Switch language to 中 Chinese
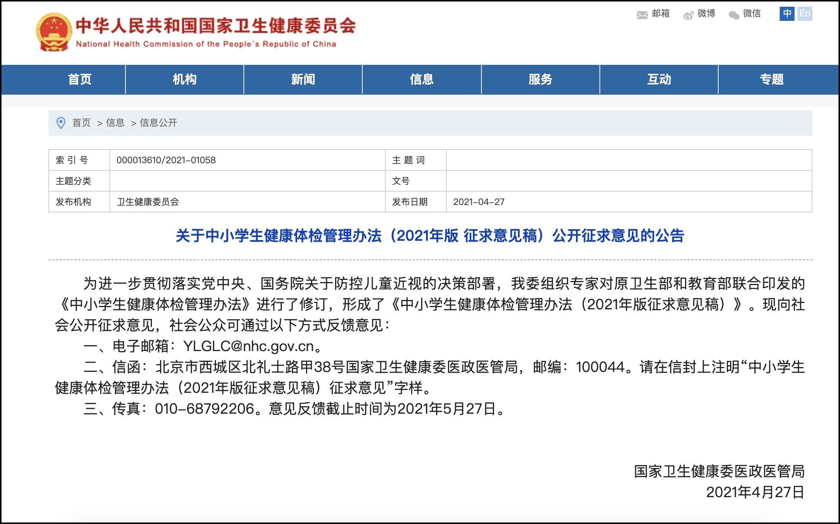Viewport: 840px width, 524px height. [x=787, y=14]
